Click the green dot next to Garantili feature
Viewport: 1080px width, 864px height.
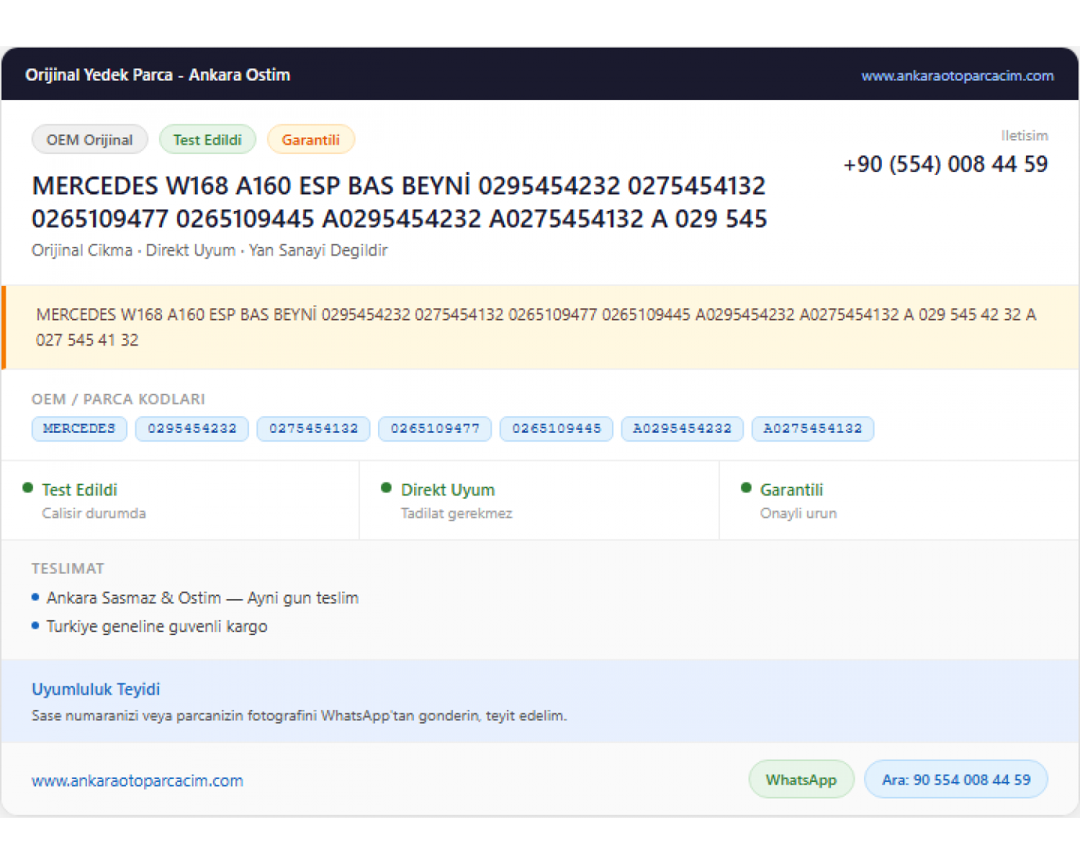(x=746, y=487)
